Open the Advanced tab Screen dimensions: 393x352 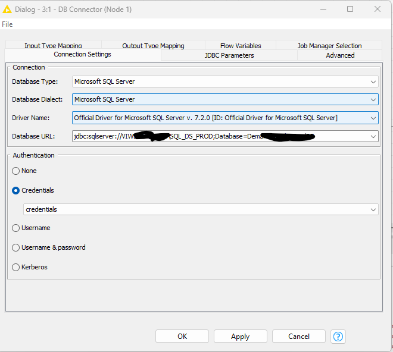[340, 55]
